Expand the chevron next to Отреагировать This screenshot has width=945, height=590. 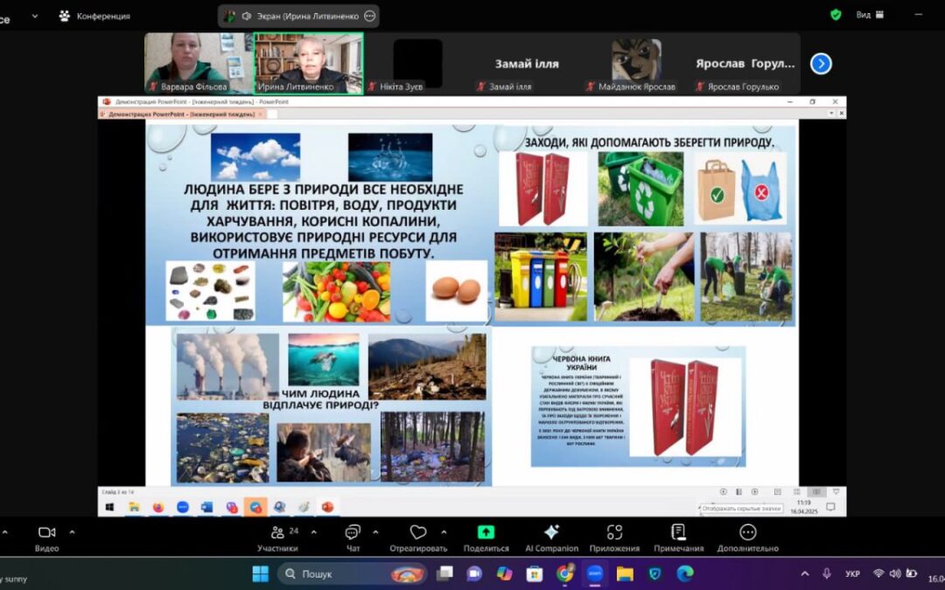[444, 531]
